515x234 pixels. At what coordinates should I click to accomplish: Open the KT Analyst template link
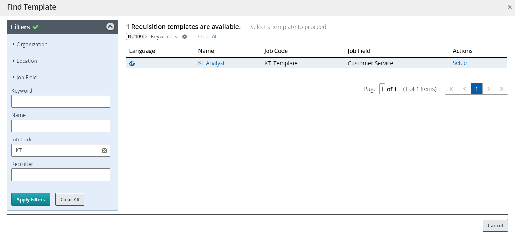211,63
